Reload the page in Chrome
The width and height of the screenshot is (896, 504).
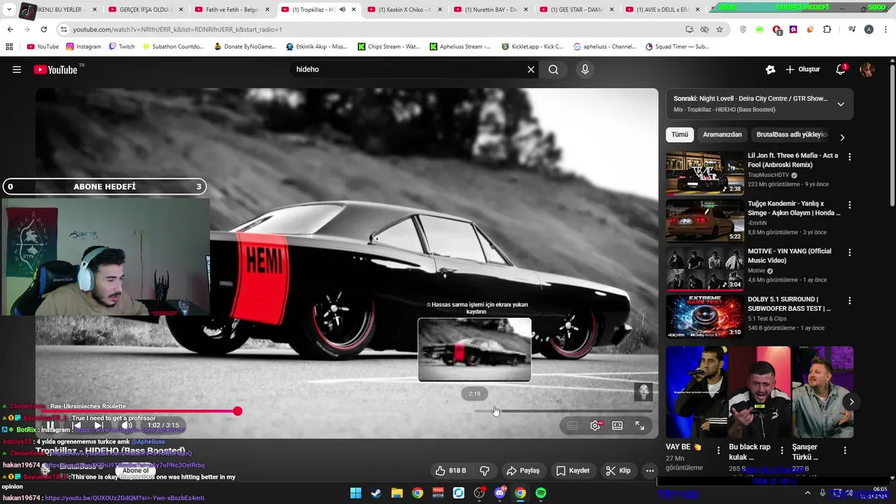pos(43,29)
